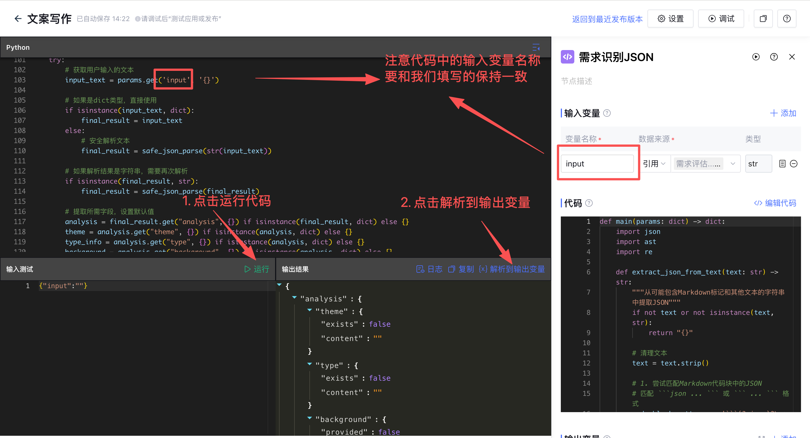Open the 引用 source-type dropdown
This screenshot has height=438, width=810.
(x=654, y=164)
